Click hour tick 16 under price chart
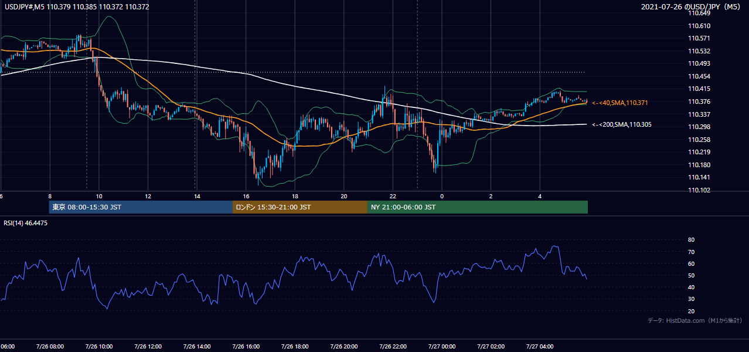The height and width of the screenshot is (352, 749). click(x=246, y=197)
